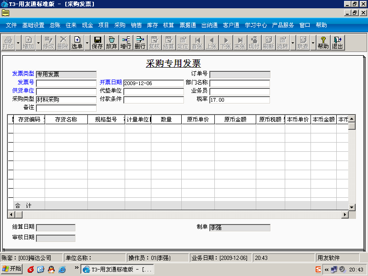
Task: Click the 现付 cash payment icon
Action: (x=254, y=42)
